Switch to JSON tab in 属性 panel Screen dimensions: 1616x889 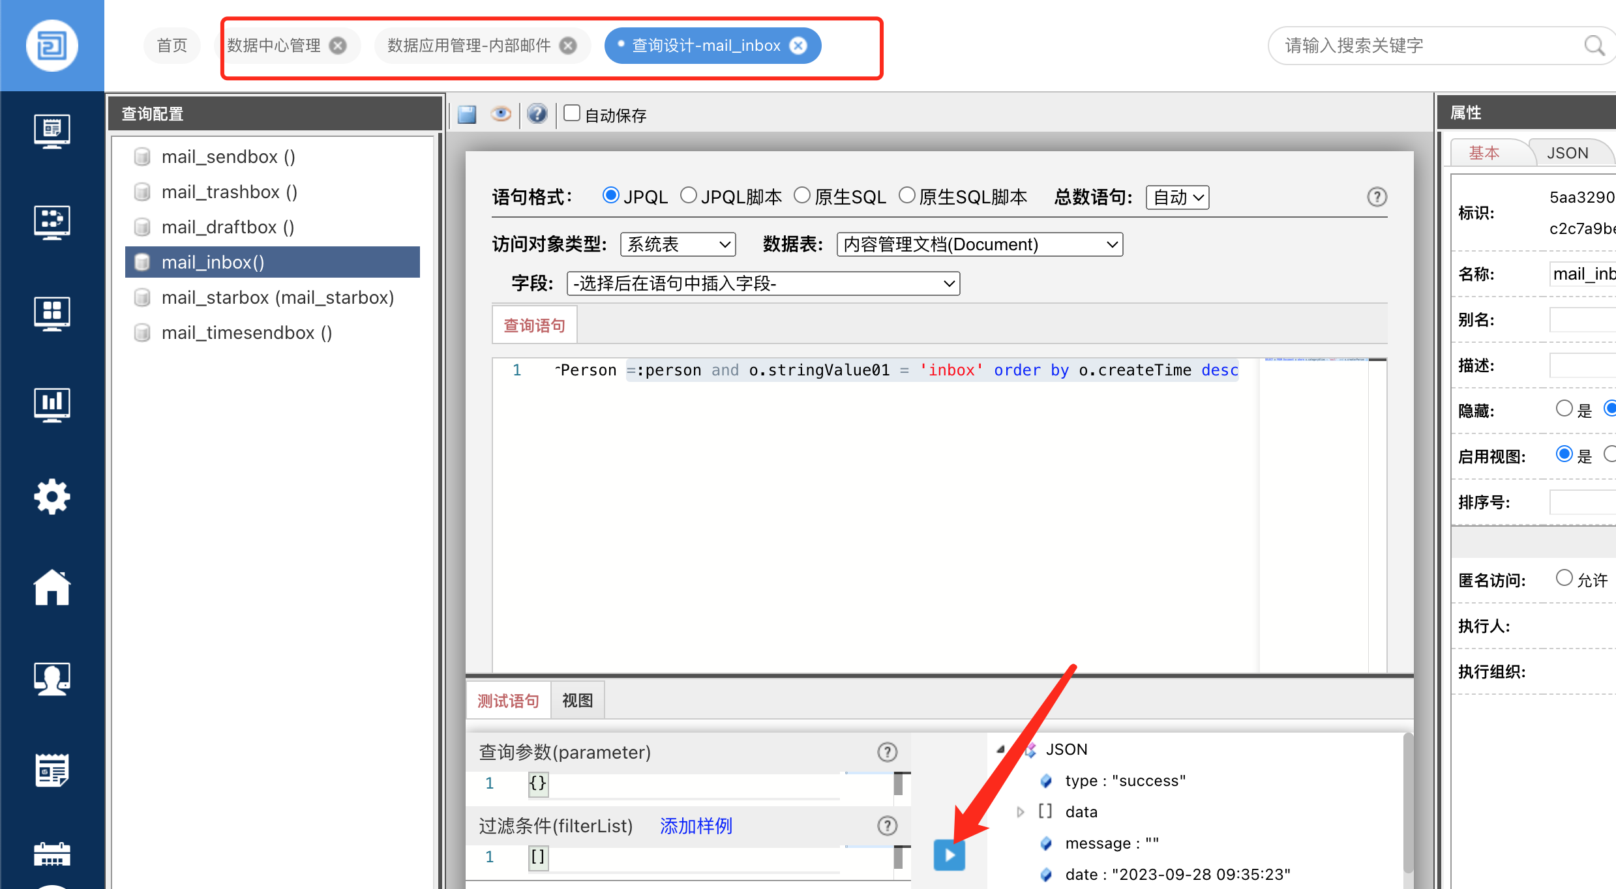(x=1567, y=153)
